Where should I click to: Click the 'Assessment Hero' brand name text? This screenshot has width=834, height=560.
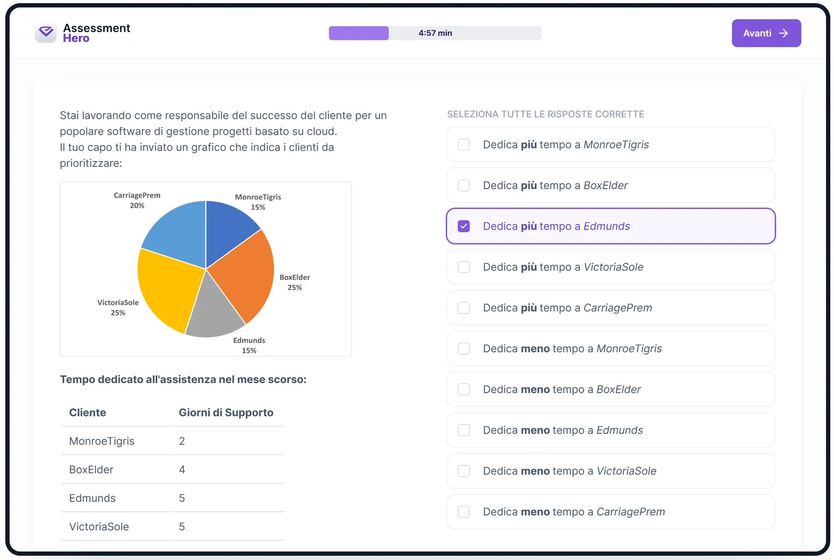96,33
